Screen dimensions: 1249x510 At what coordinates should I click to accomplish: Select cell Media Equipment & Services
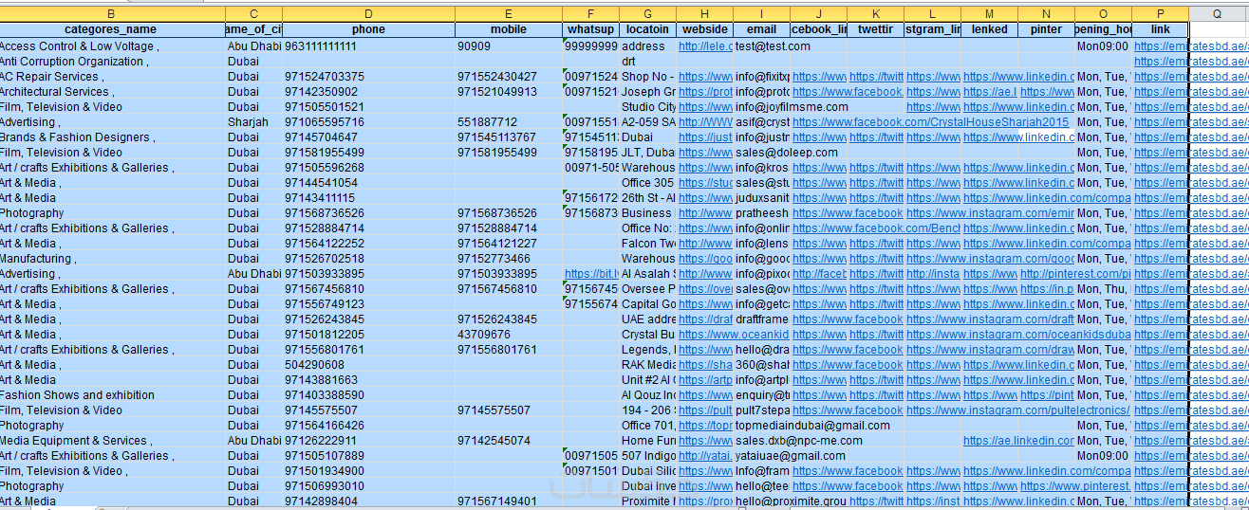(x=112, y=441)
